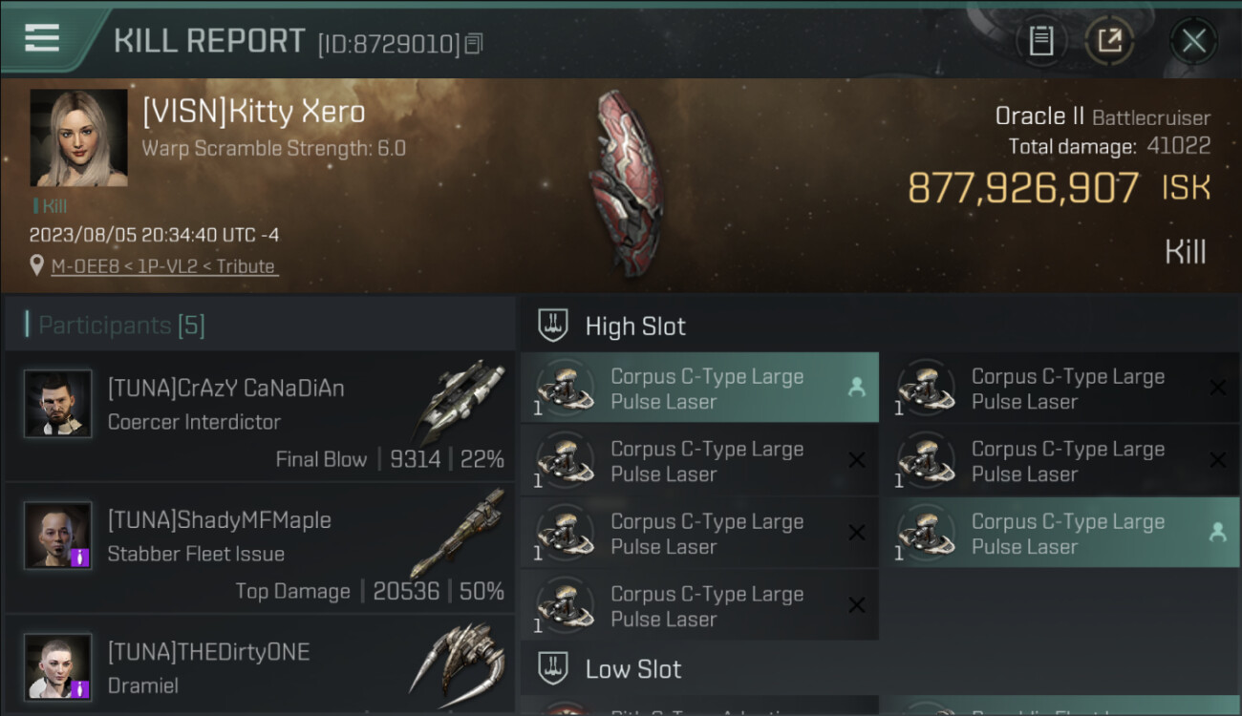
Task: Select CrAzY CaNaDiAn participant row
Action: point(260,416)
